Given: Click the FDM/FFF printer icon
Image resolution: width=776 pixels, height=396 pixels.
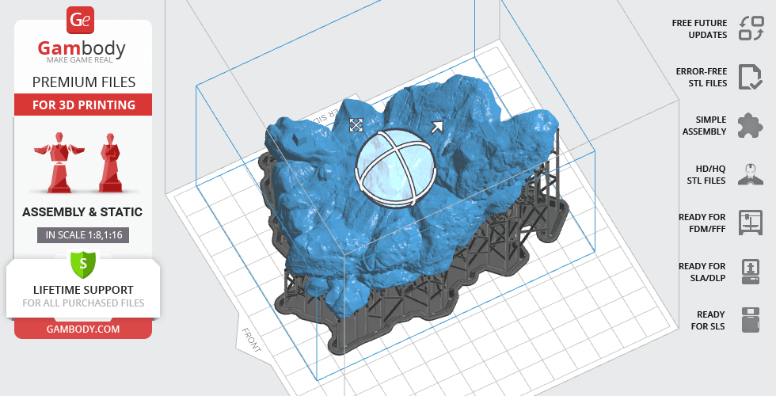Looking at the screenshot, I should 750,223.
